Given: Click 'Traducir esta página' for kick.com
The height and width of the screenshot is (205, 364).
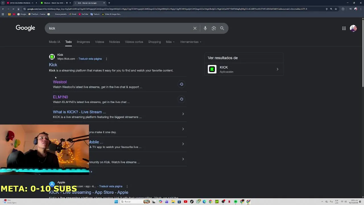Looking at the screenshot, I should tap(90, 59).
